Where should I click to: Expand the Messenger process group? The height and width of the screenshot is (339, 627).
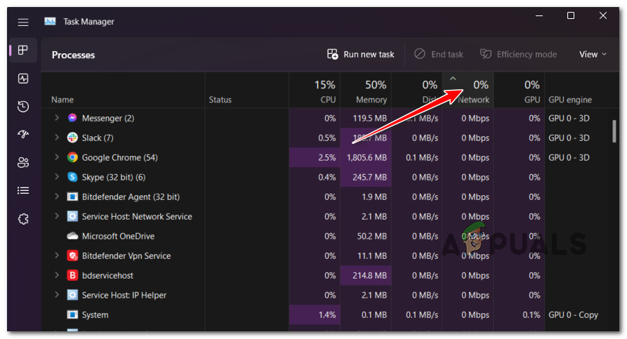coord(57,119)
